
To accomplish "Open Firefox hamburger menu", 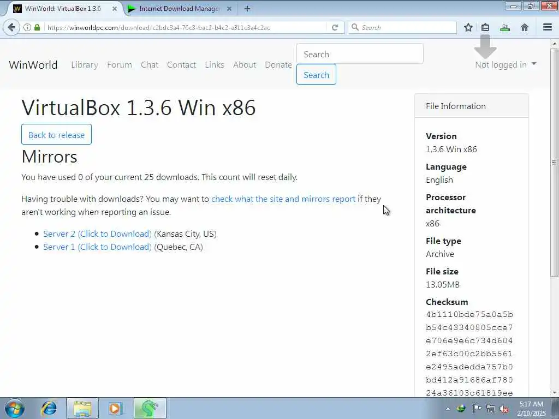I will [548, 27].
